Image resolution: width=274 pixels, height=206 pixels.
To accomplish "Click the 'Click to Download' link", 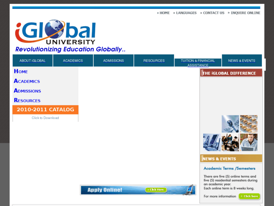I will tap(45, 118).
